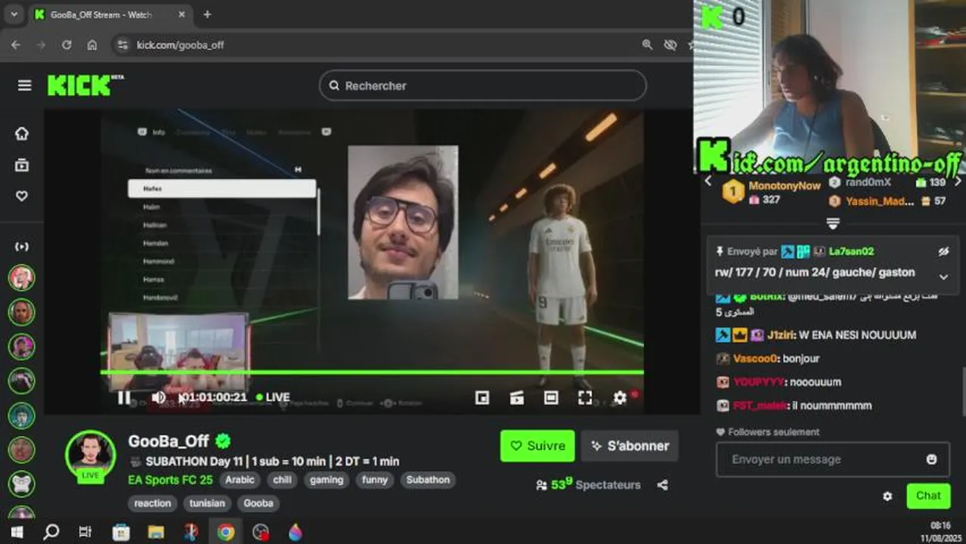The width and height of the screenshot is (966, 544).
Task: Enter fullscreen video mode
Action: [x=585, y=397]
